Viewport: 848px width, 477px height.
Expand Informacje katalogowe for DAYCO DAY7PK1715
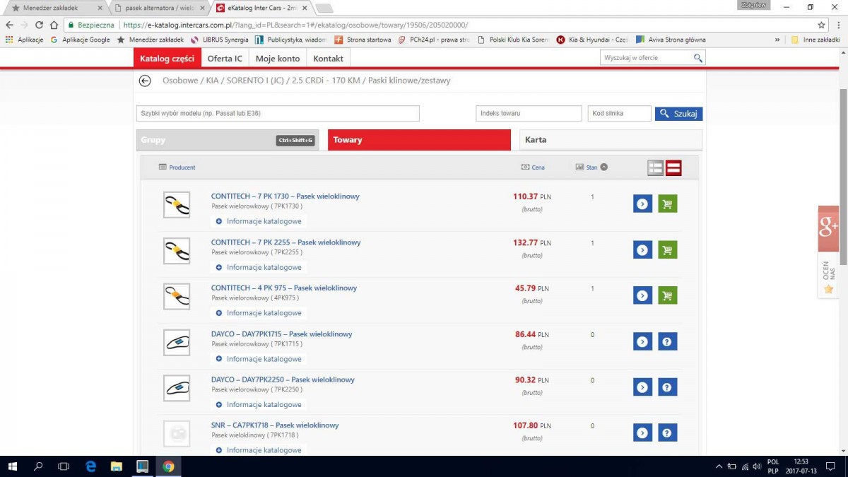pyautogui.click(x=259, y=359)
